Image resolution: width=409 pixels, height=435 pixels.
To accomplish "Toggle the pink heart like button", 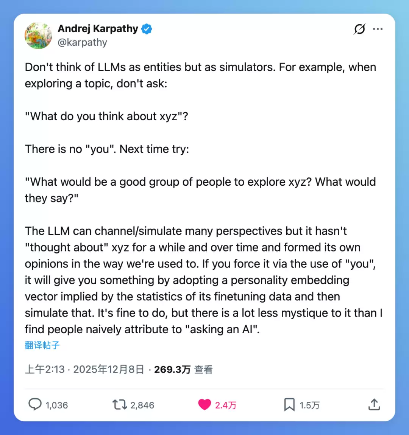I will [x=204, y=405].
